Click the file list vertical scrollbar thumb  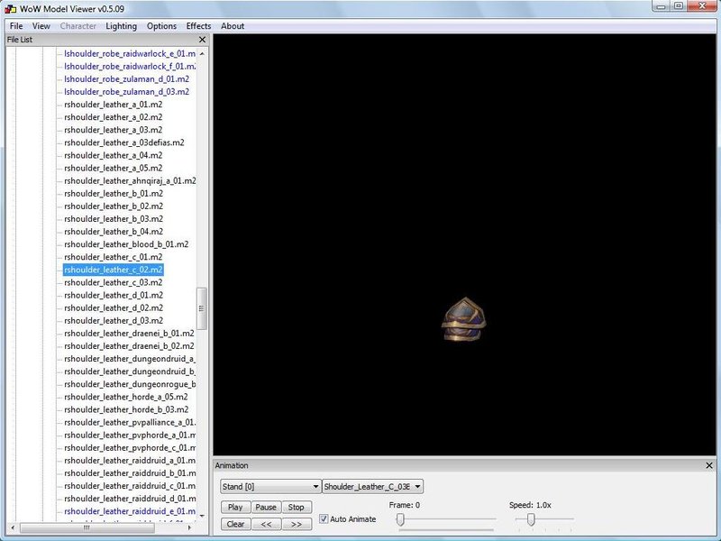201,308
